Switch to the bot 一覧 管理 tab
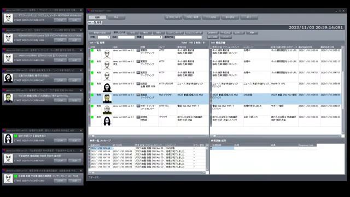Screen dimensions: 350x197 tap(95, 22)
